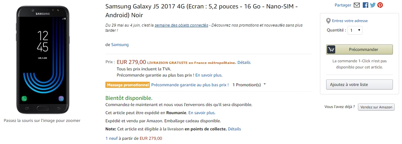Open Détails link for points de collecte
402x144 pixels.
(234, 129)
